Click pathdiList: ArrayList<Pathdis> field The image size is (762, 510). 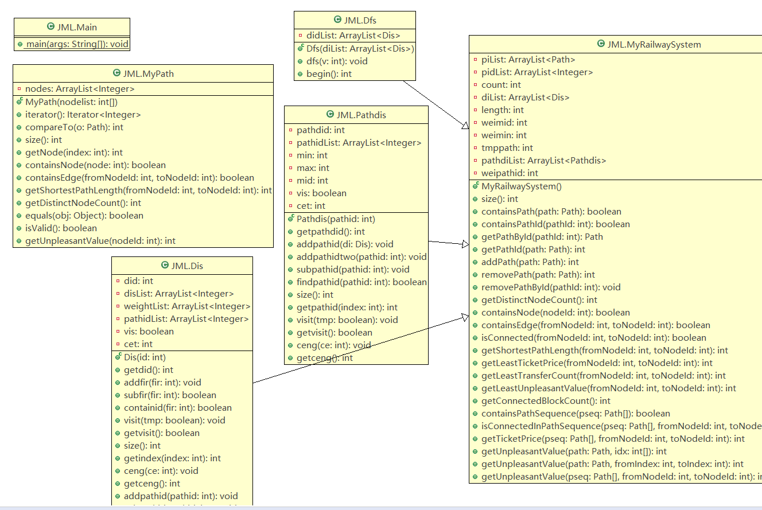click(x=543, y=160)
